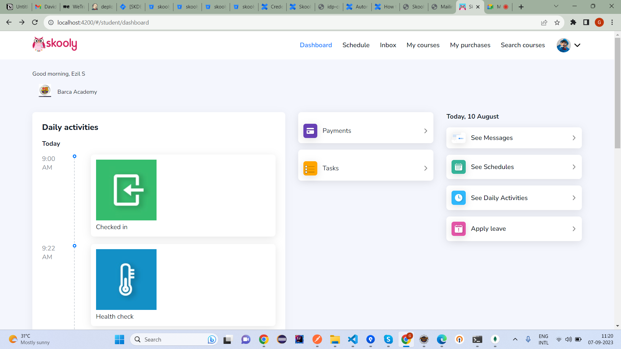Toggle the browser side panel icon
The height and width of the screenshot is (349, 621).
586,22
